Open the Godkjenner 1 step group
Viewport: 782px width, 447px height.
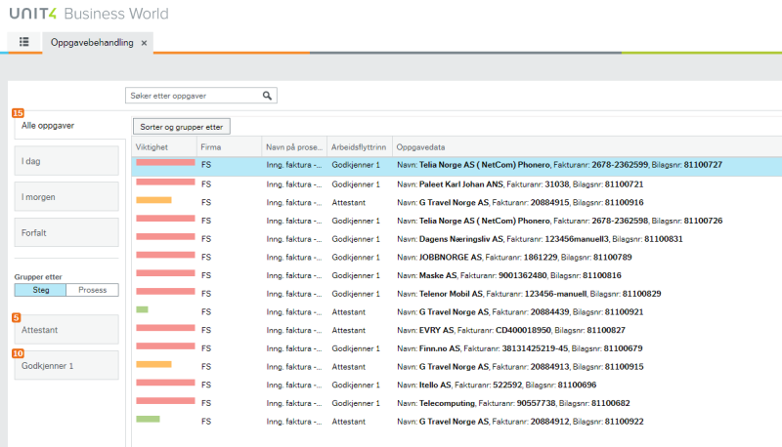pos(66,365)
